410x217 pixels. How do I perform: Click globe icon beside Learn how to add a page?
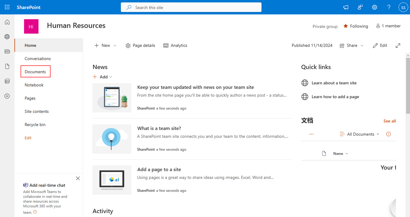[305, 97]
